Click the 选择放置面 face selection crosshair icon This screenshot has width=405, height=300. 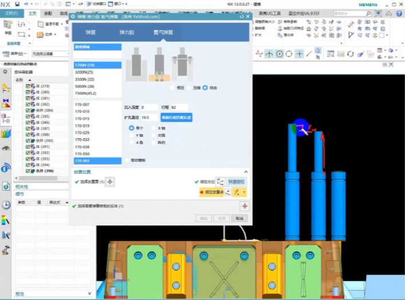[x=110, y=182]
